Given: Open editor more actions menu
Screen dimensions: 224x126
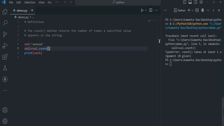Looking at the screenshot, I should (156, 10).
